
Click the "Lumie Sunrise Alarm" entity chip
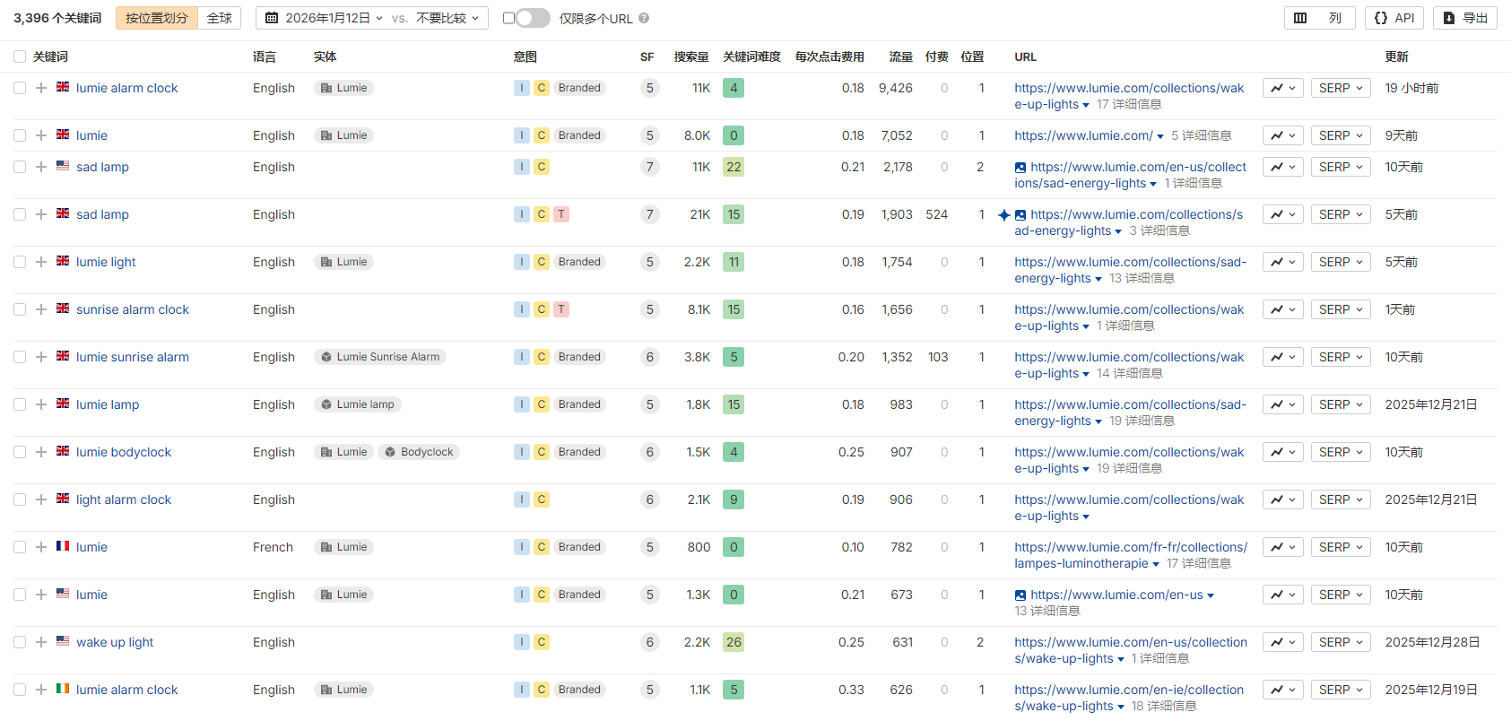[380, 357]
